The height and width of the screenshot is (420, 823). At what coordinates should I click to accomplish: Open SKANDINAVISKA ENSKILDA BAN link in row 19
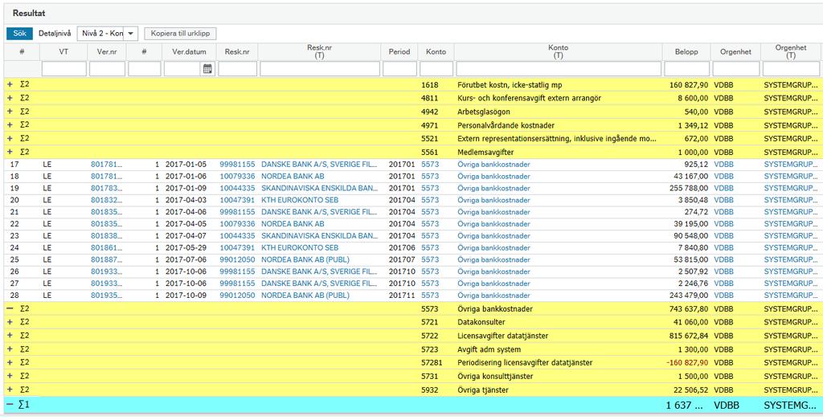(x=319, y=188)
